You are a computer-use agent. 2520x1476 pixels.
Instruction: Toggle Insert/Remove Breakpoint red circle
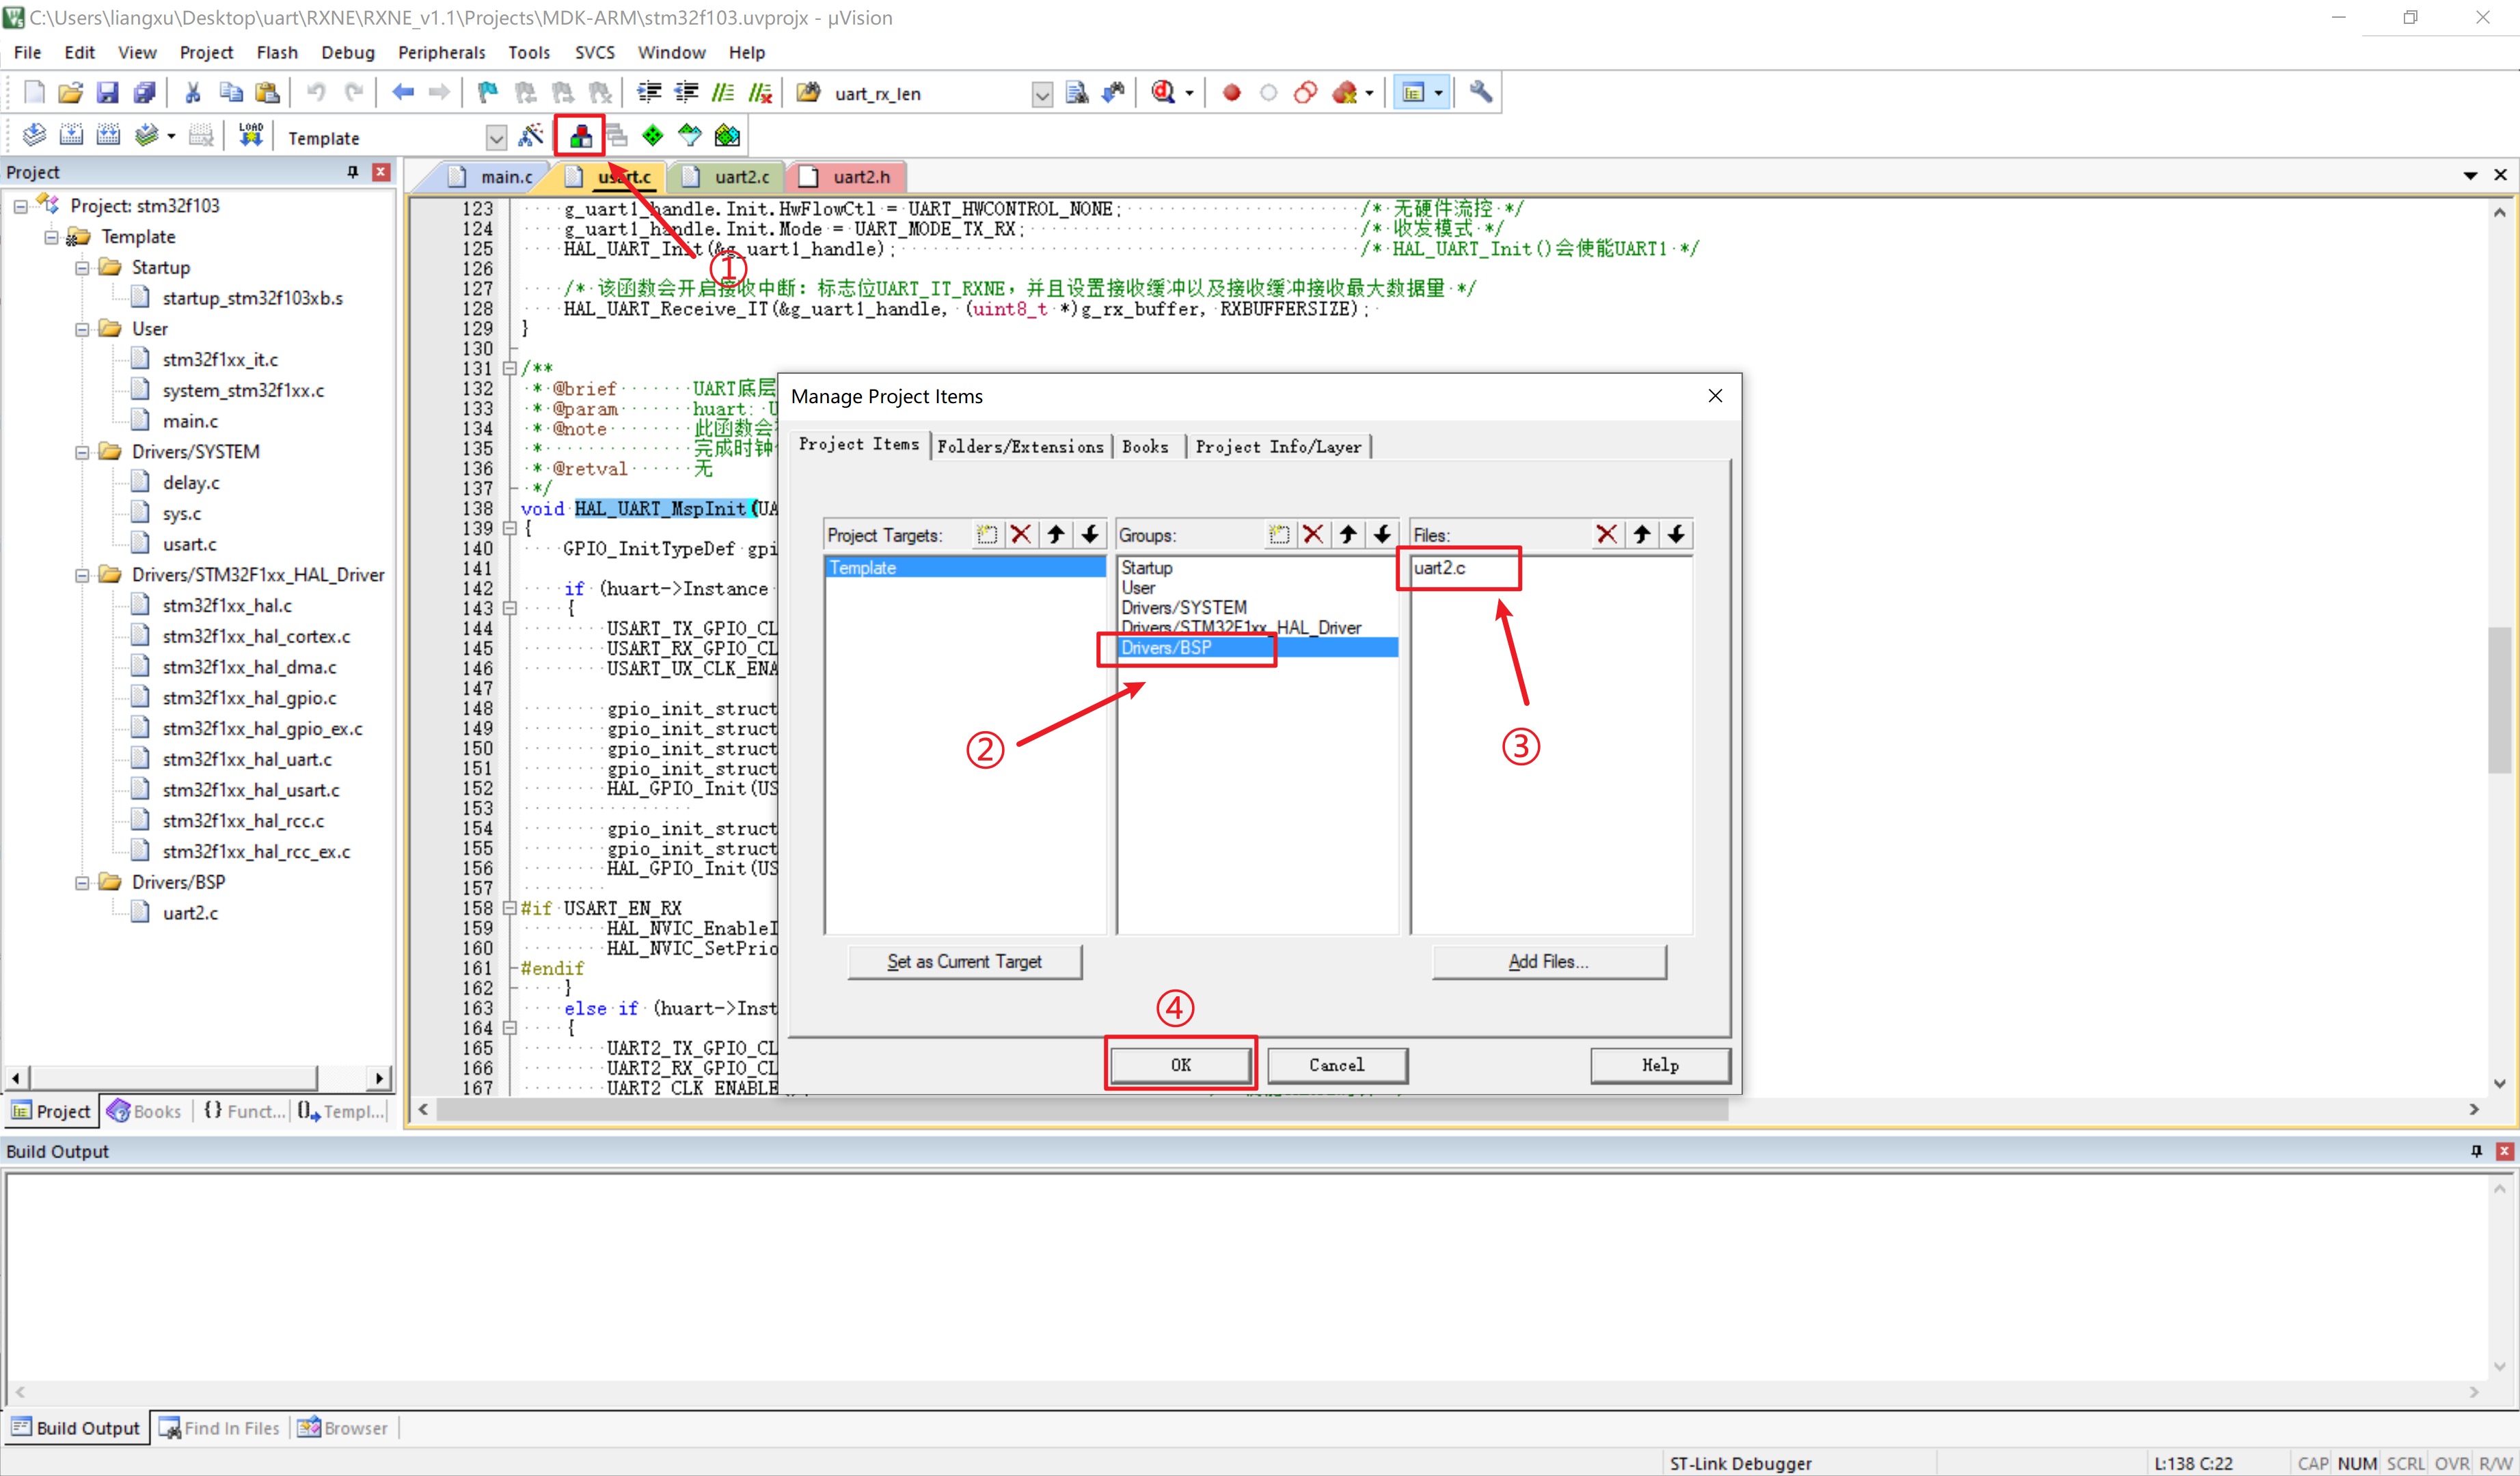[1232, 93]
